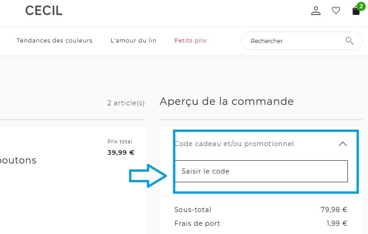Collapse the promo code section with chevron
Screen dimensions: 368x234
(342, 144)
